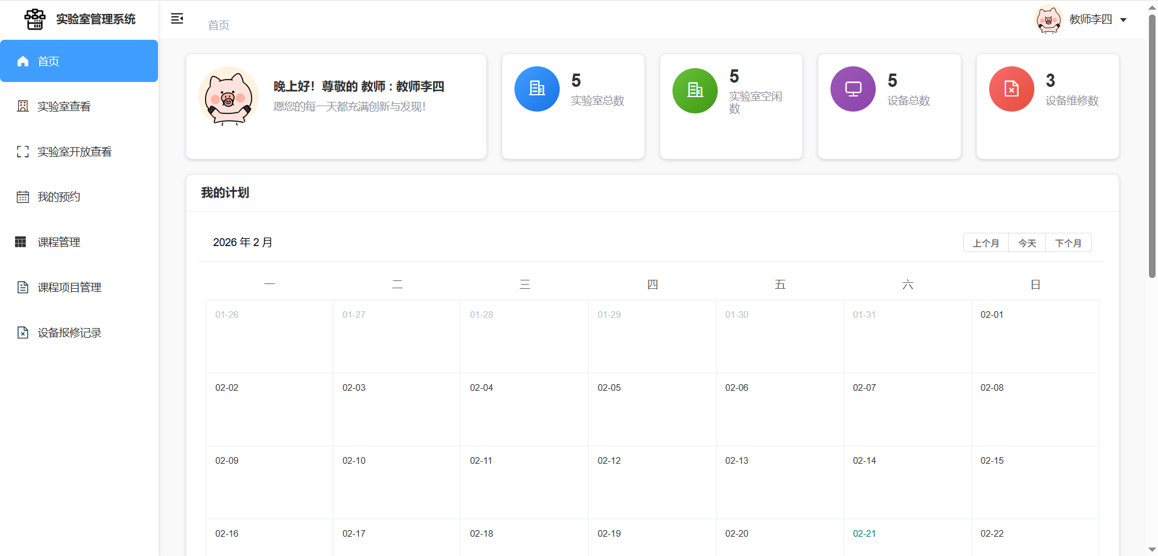Click the greeting 晚上好 welcome text
Image resolution: width=1158 pixels, height=556 pixels.
click(x=359, y=86)
